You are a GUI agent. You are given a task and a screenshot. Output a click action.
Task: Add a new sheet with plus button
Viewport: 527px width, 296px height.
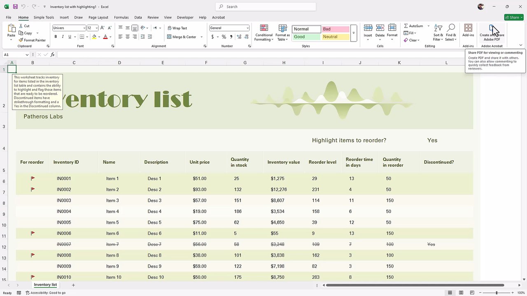point(73,285)
